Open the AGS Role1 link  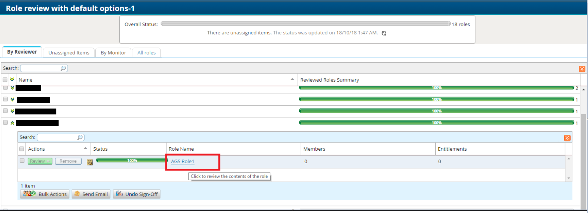(182, 161)
